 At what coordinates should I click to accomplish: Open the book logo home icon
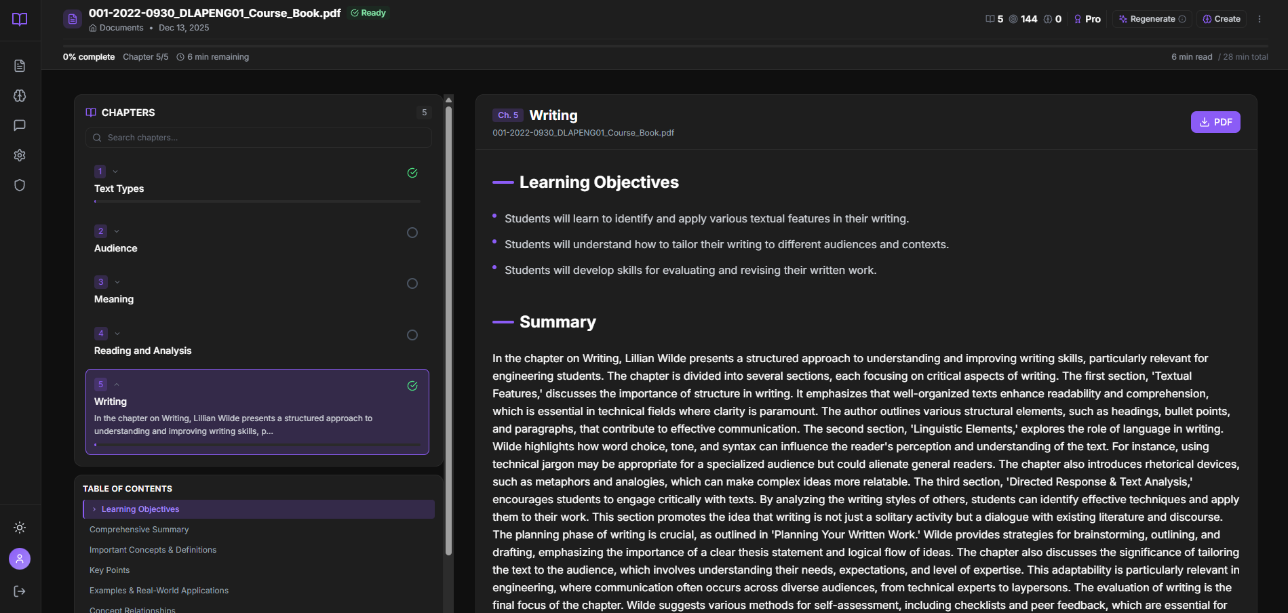tap(20, 19)
